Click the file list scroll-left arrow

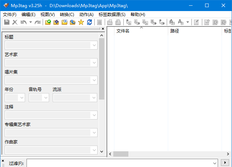pyautogui.click(x=110, y=154)
